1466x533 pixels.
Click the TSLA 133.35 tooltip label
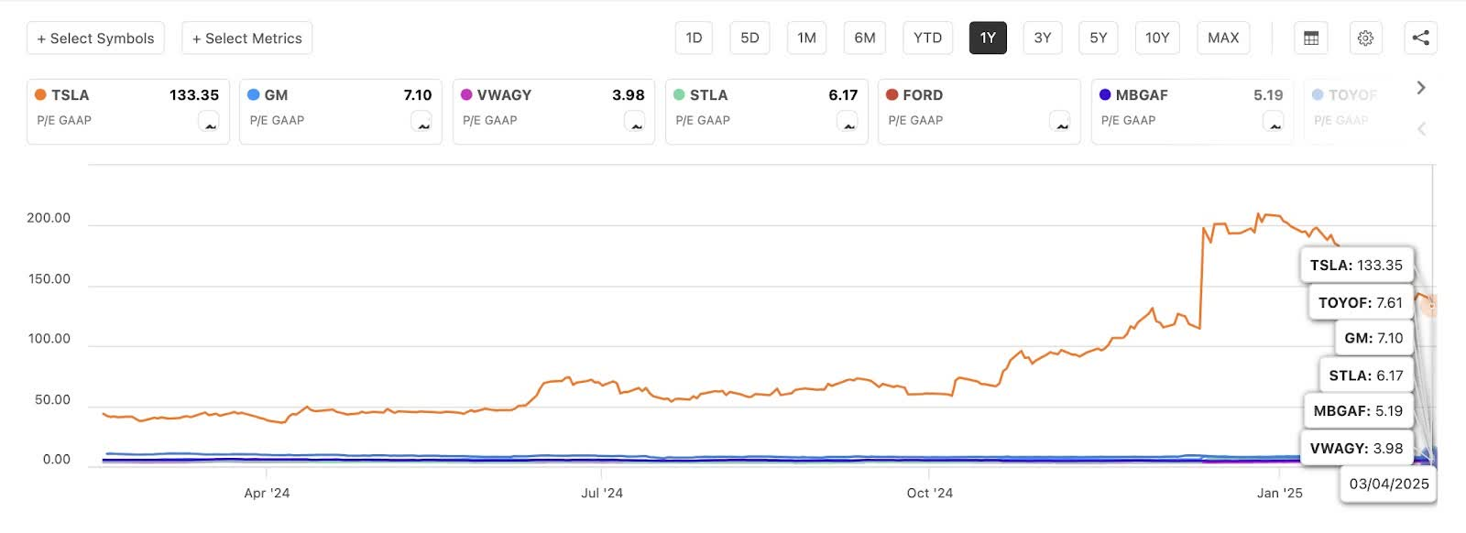click(x=1356, y=266)
